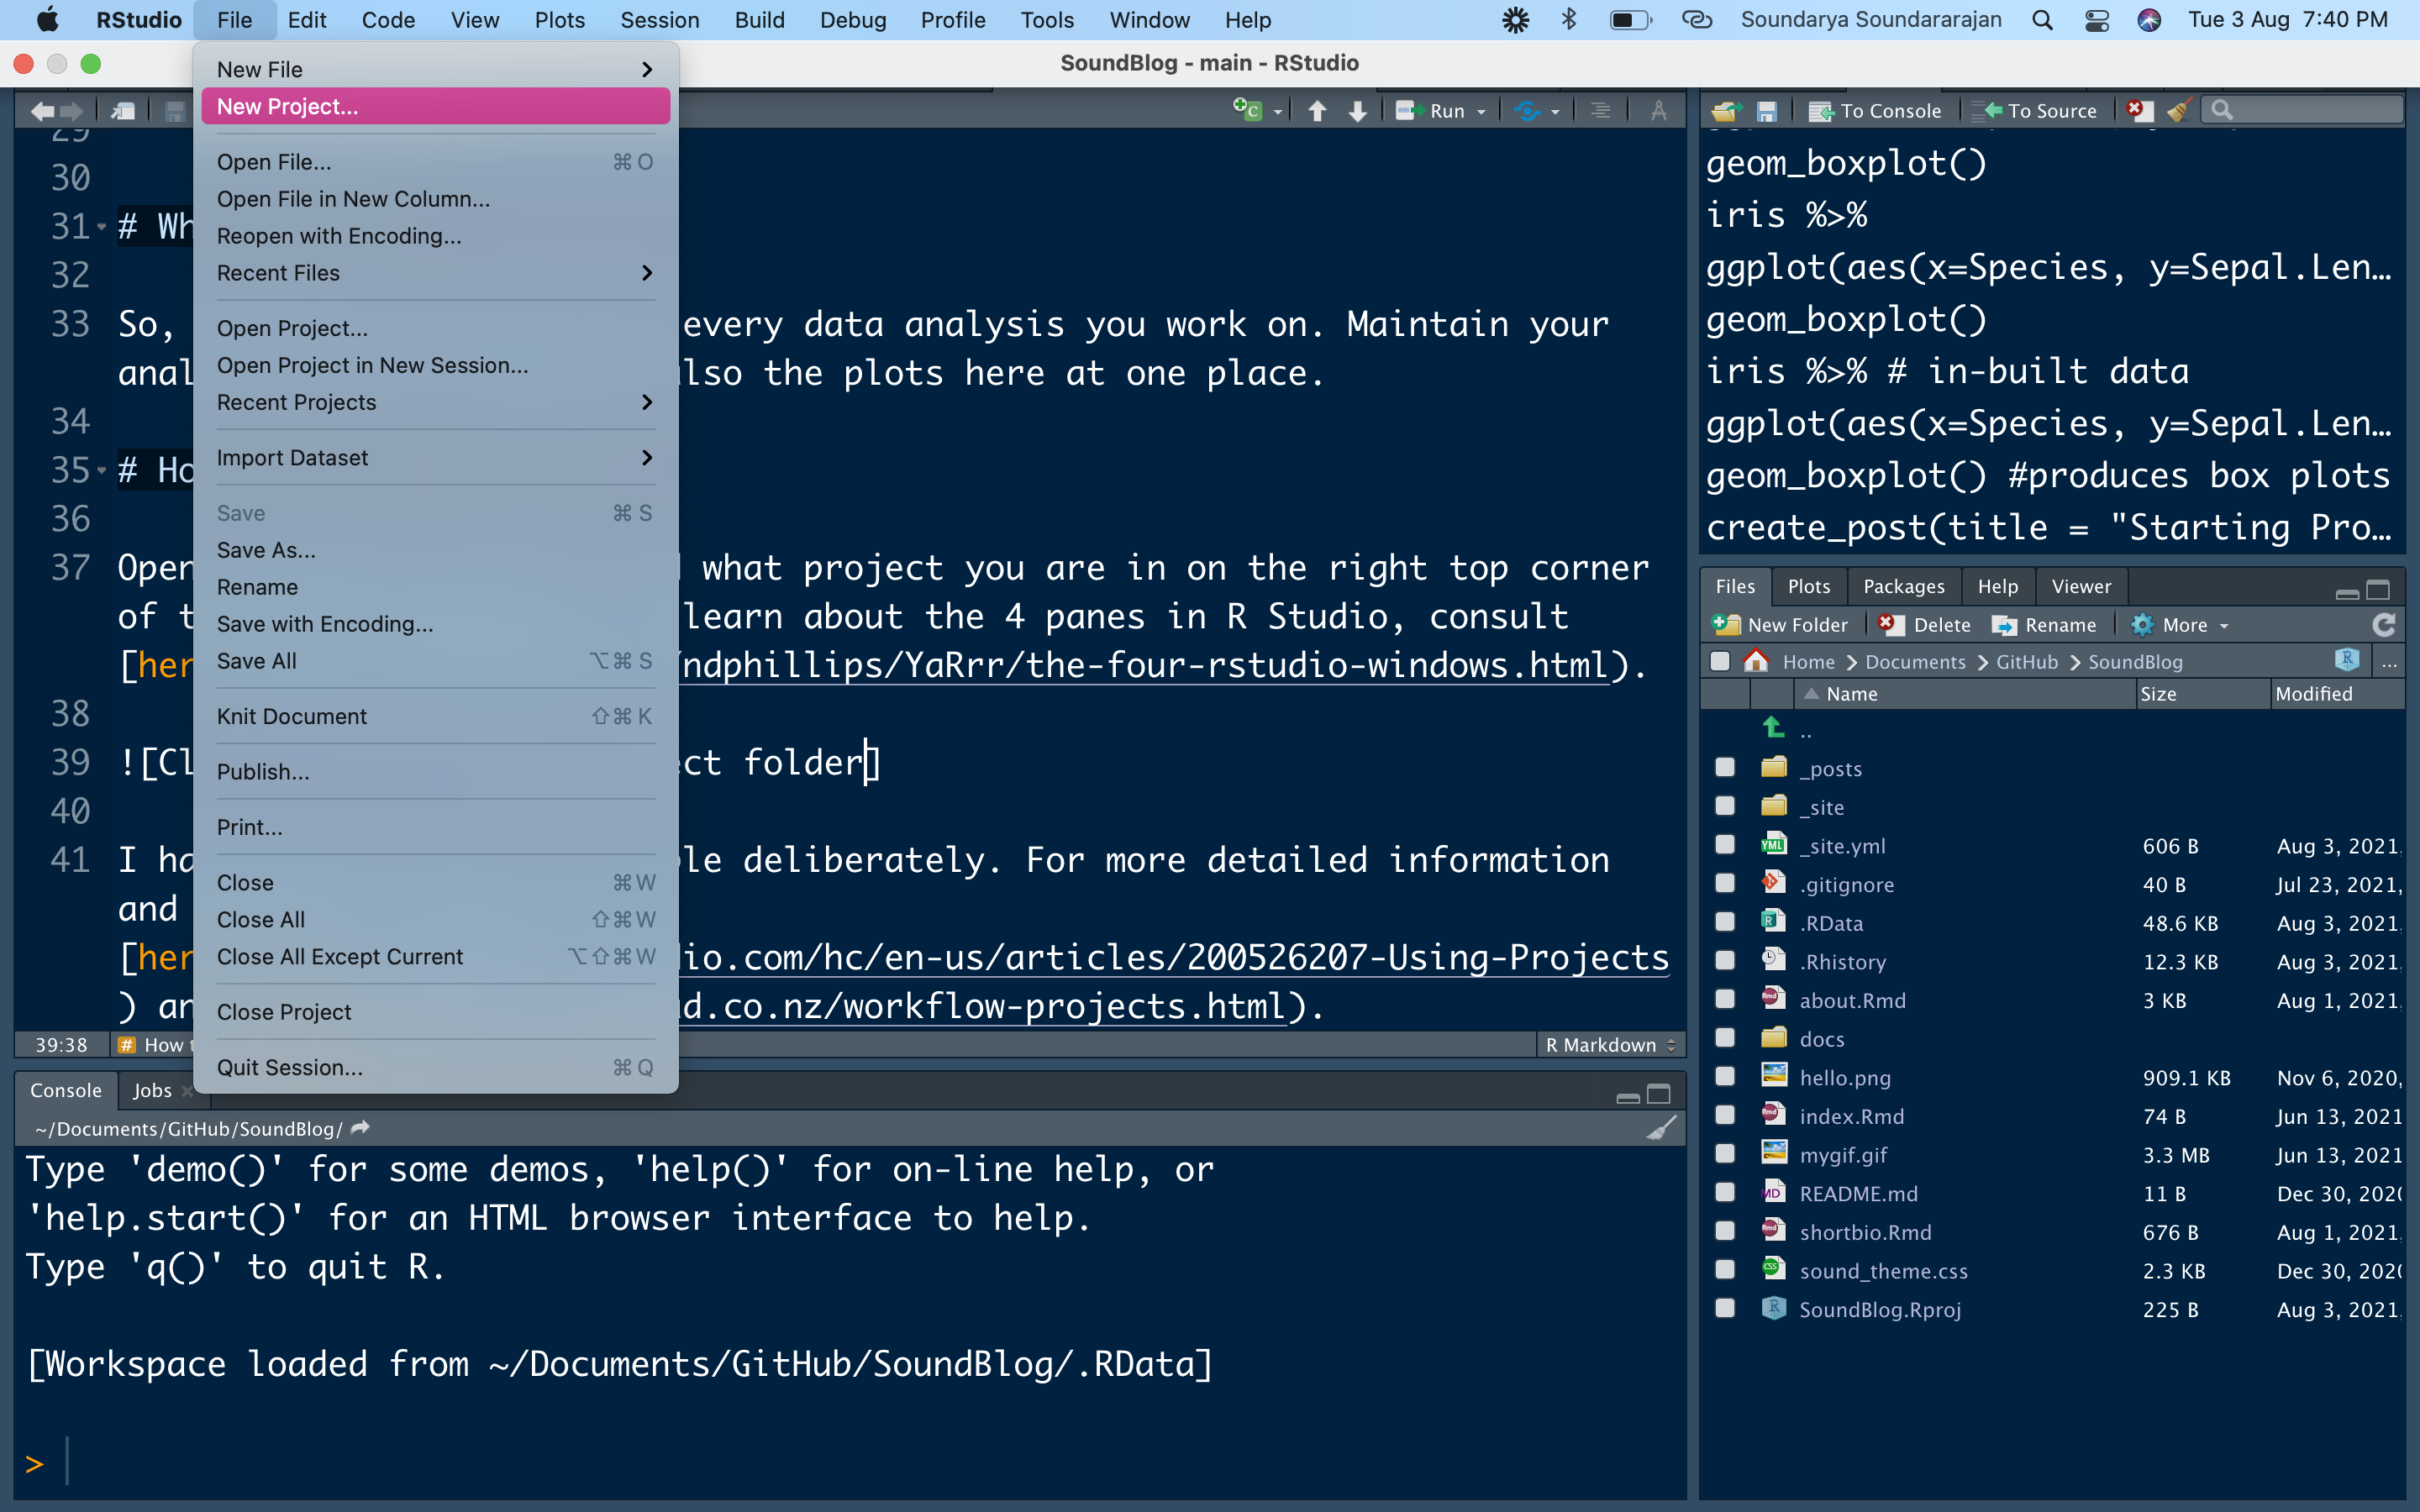Click the go up directory green arrow
2420x1512 pixels.
pos(1774,728)
